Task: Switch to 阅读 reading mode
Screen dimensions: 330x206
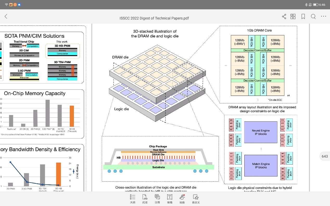Action: (145, 199)
